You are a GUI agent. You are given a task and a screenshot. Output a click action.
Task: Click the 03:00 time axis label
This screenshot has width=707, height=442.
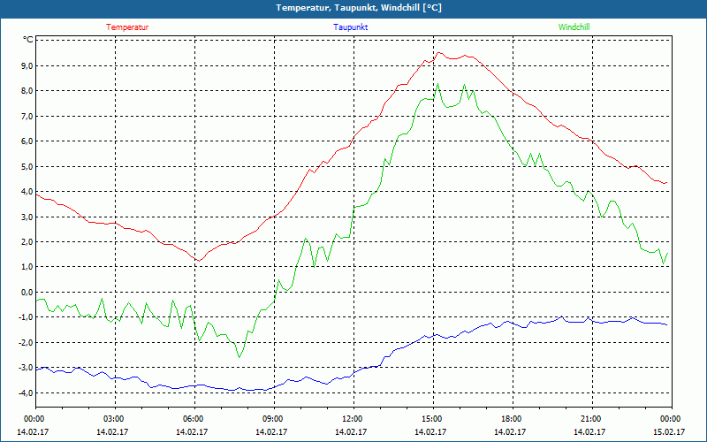pos(115,419)
